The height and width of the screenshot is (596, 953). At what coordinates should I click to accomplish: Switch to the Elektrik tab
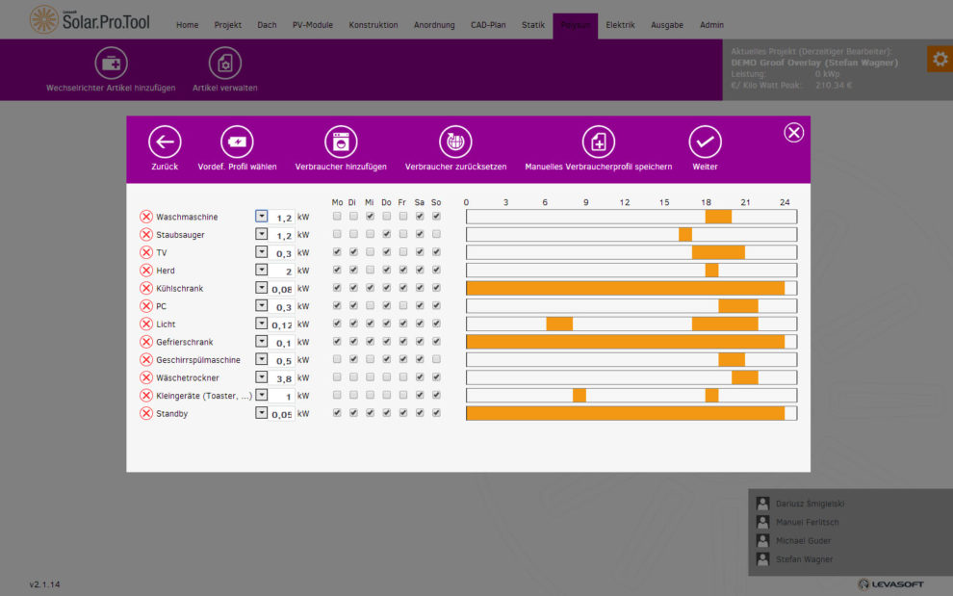pos(620,25)
